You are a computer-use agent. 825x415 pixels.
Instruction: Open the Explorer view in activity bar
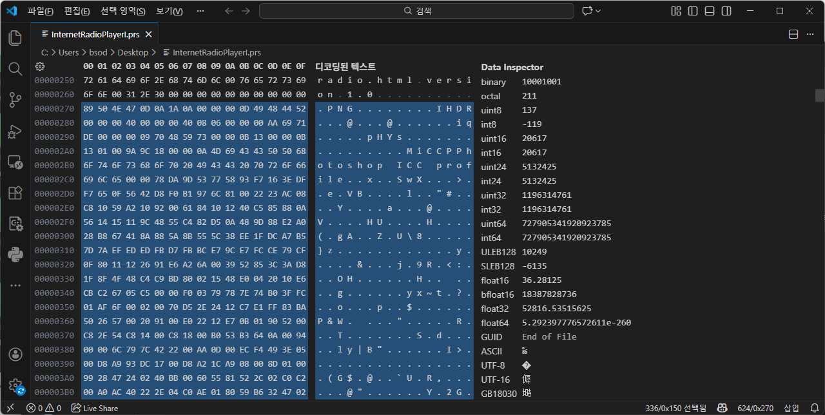(x=15, y=38)
